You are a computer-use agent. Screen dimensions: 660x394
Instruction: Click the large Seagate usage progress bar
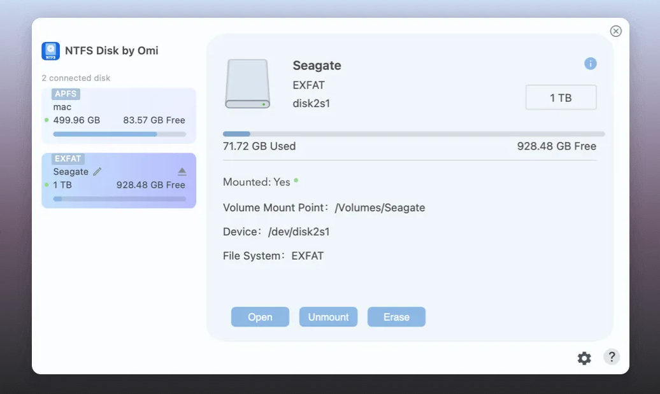[x=413, y=134]
